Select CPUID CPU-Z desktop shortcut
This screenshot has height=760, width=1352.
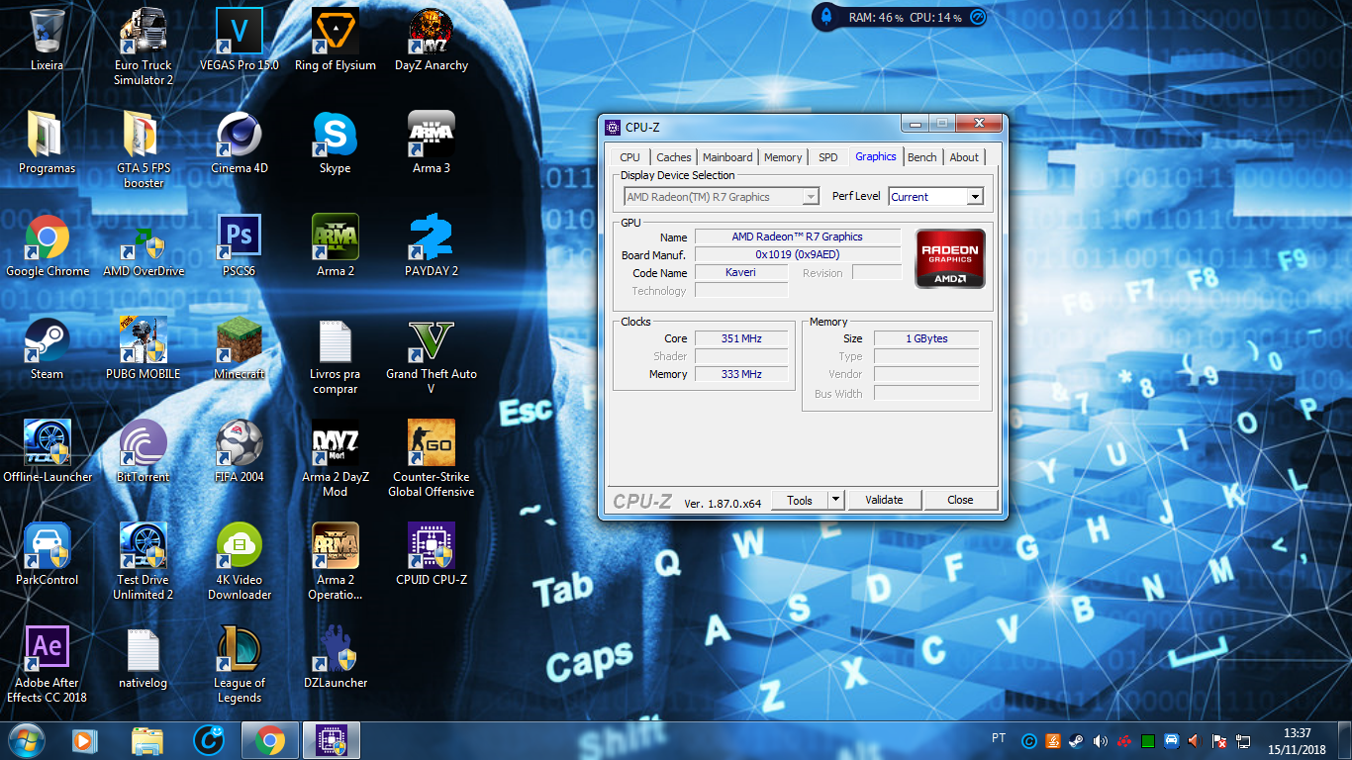pyautogui.click(x=432, y=554)
